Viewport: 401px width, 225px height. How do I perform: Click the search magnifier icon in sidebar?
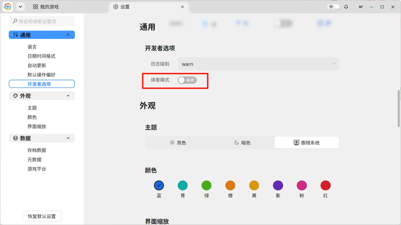click(x=15, y=21)
